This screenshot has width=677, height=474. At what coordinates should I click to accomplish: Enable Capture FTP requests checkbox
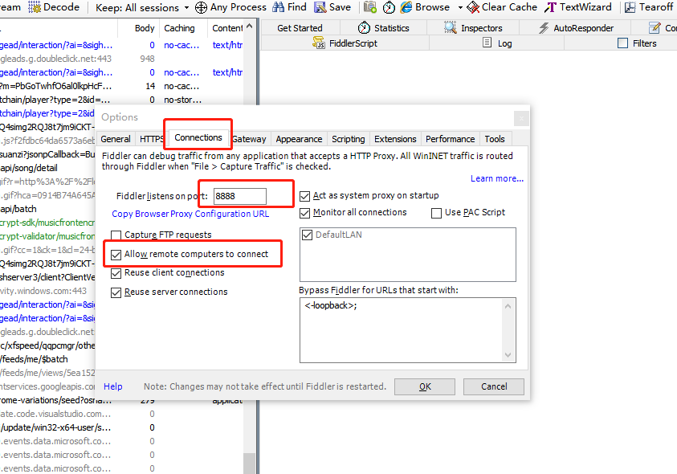[x=116, y=235]
